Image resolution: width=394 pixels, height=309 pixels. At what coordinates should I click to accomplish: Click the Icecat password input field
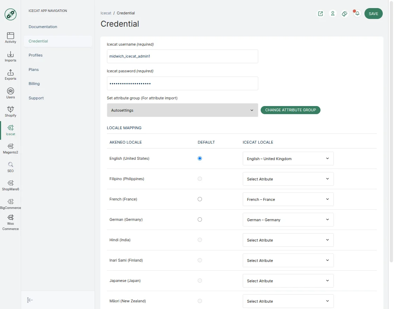(x=182, y=83)
